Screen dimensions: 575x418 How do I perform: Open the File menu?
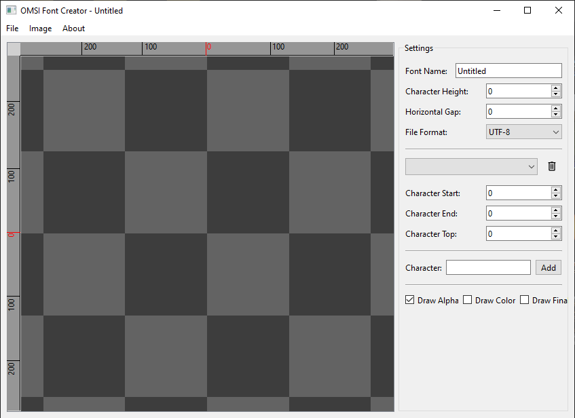tap(12, 28)
